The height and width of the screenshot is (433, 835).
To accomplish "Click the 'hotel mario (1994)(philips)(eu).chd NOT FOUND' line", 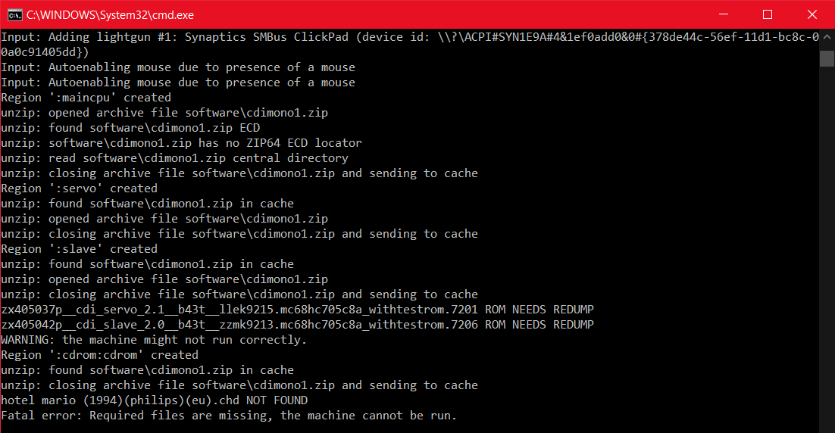I will tap(155, 400).
